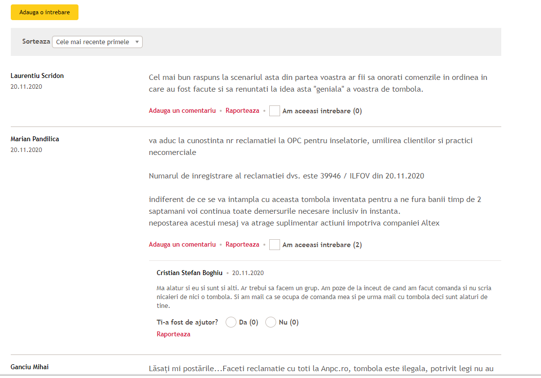Viewport: 541px width, 378px height.
Task: Click the 'Ti-a fost de ajutor?' label
Action: click(187, 322)
